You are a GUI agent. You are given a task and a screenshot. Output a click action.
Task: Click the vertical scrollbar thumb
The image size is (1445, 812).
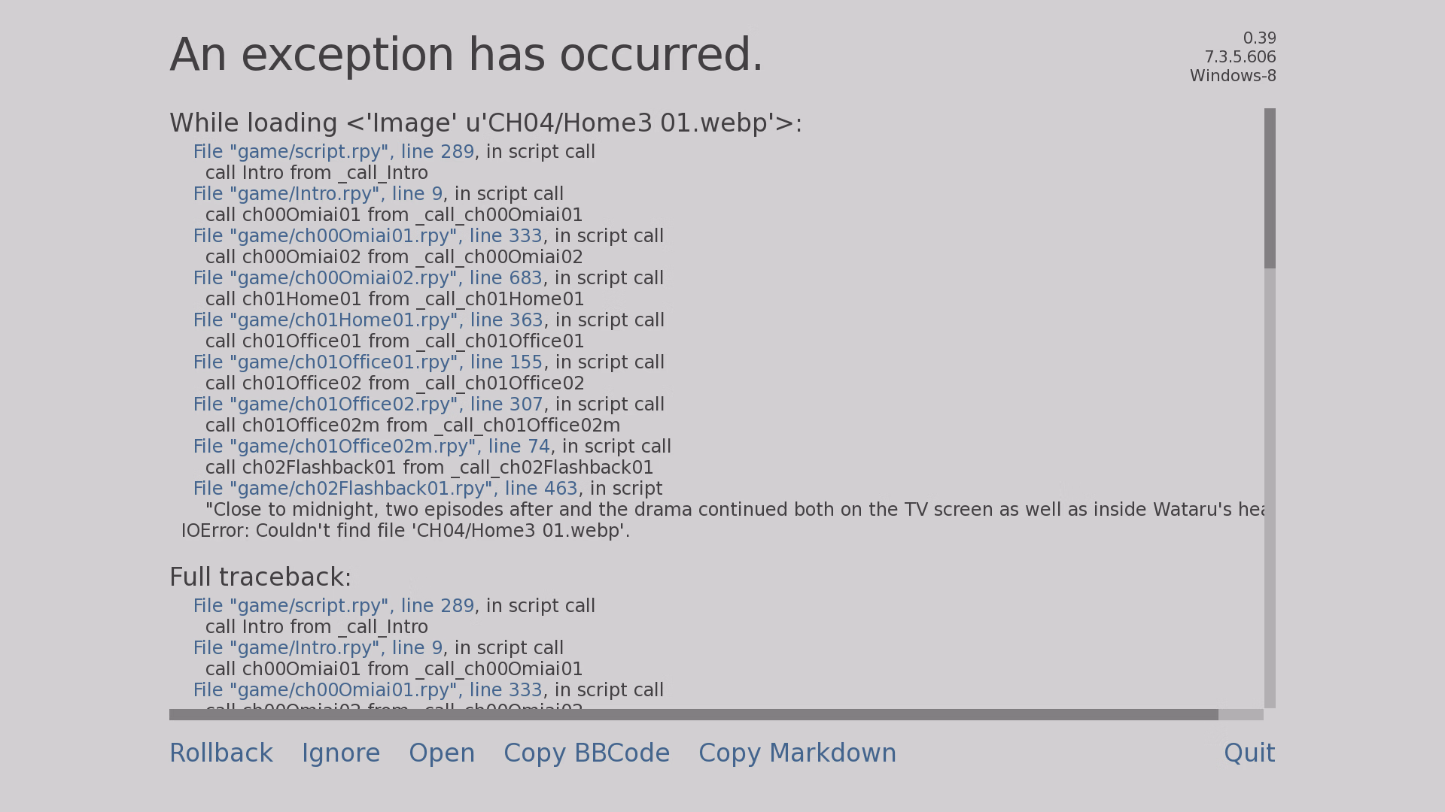coord(1270,188)
